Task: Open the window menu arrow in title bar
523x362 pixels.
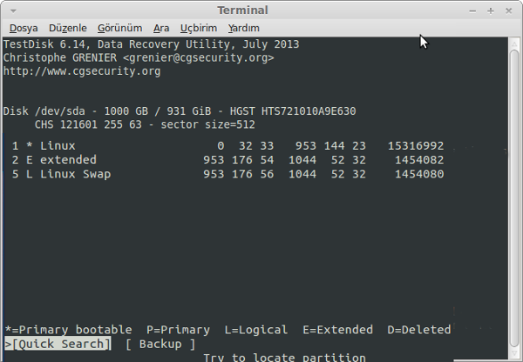Action: point(13,10)
